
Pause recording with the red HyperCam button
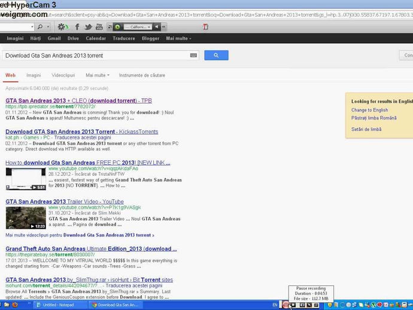[286, 305]
